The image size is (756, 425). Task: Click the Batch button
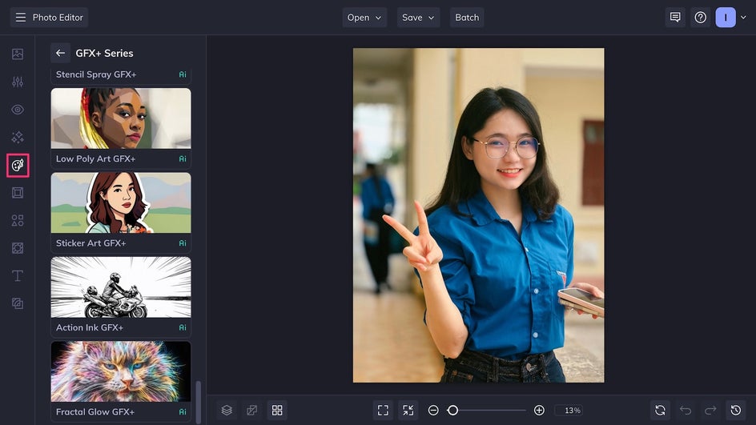tap(467, 18)
